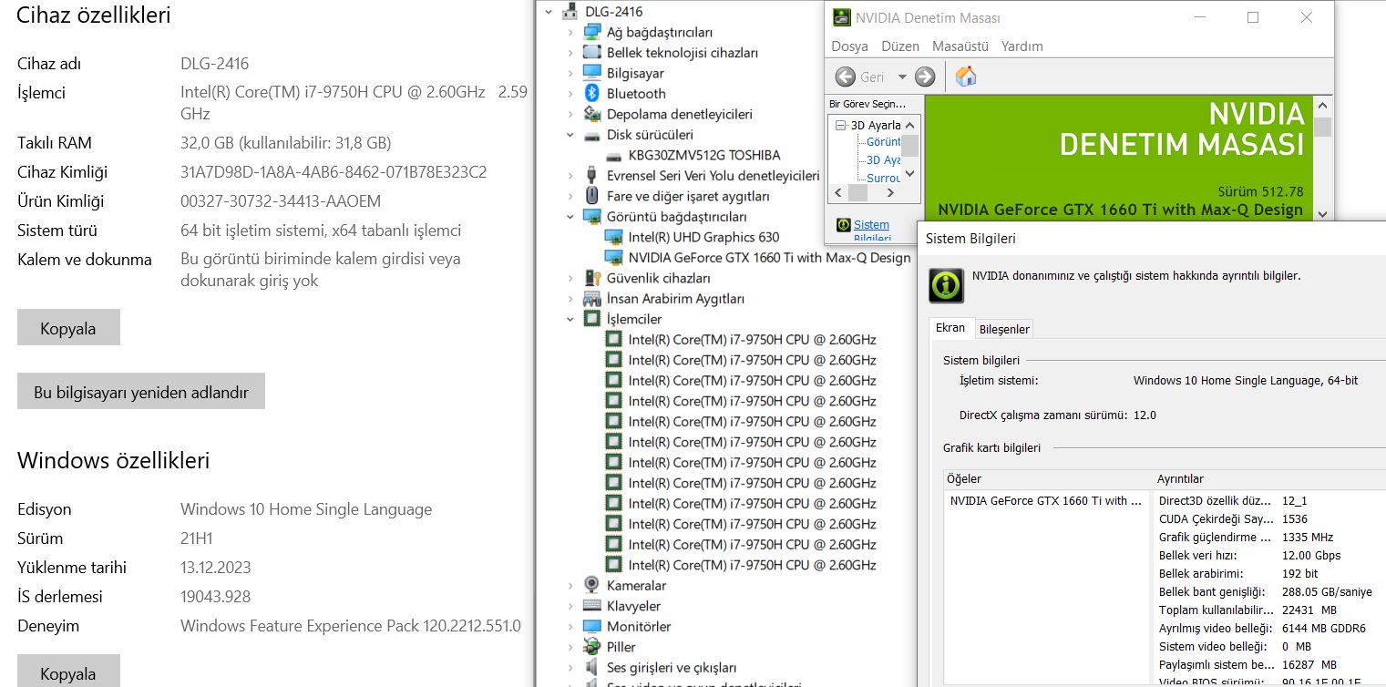Expand the Ağ bağdaştırıcıları node
The image size is (1386, 687).
tap(570, 33)
